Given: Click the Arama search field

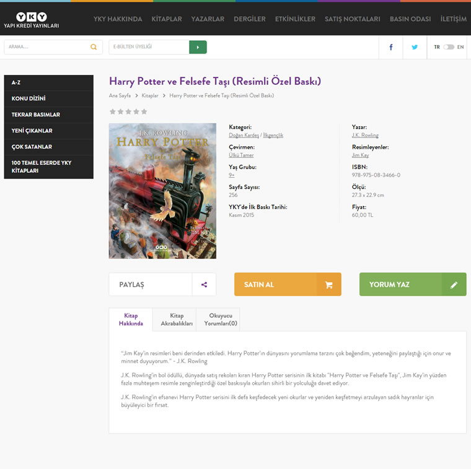Looking at the screenshot, I should coord(46,47).
